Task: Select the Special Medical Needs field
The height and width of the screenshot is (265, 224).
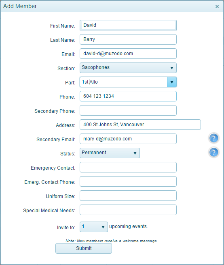Action: coord(128,210)
